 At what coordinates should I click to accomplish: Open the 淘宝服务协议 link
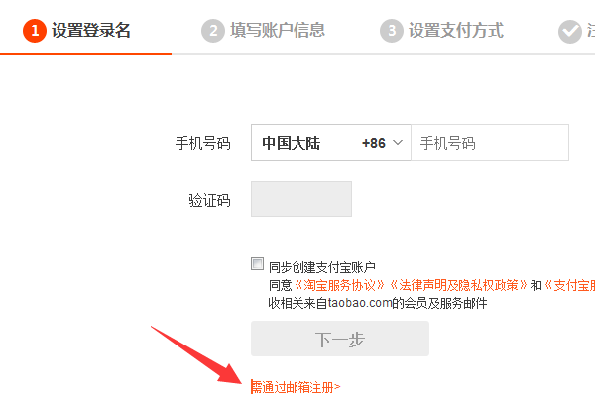339,285
